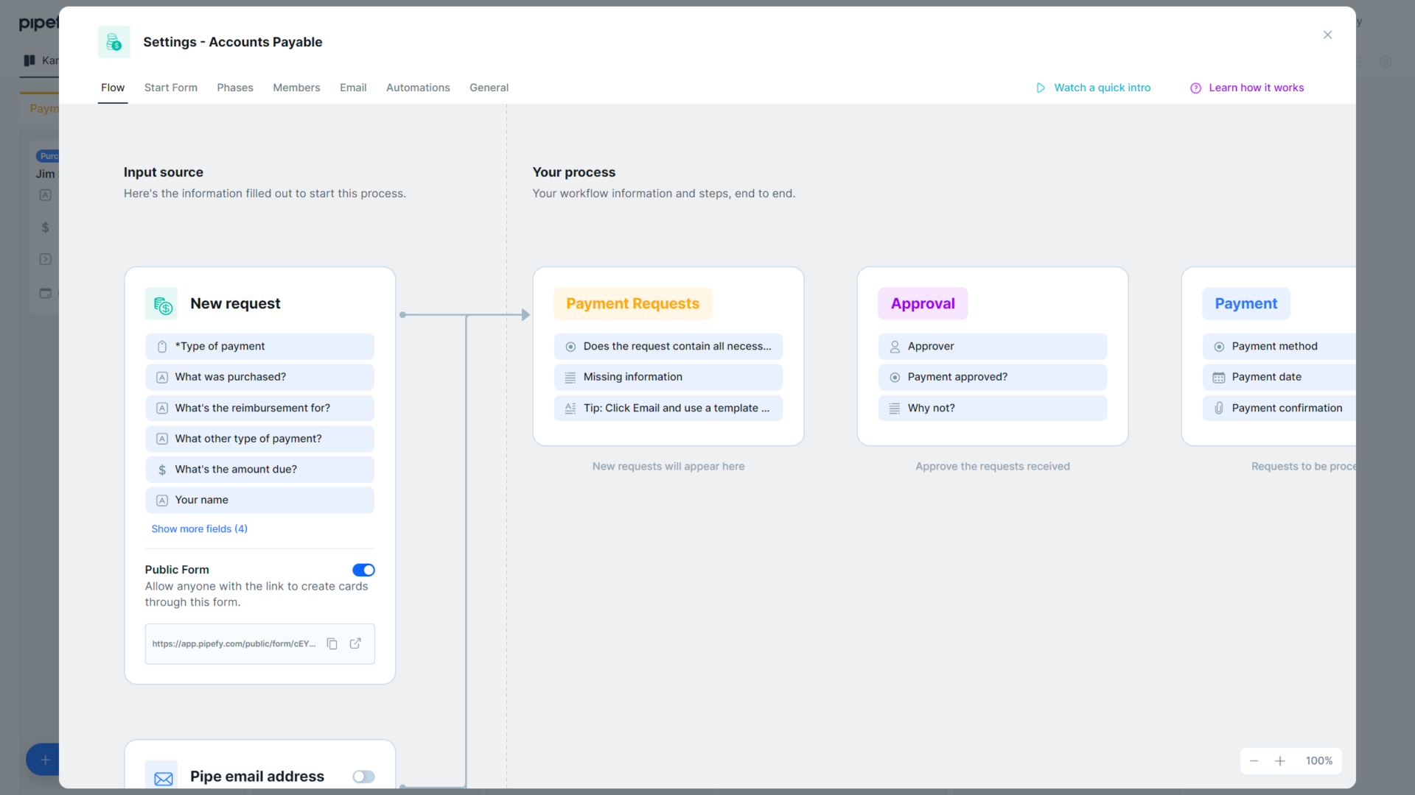The height and width of the screenshot is (795, 1415).
Task: Click the Accounts Payable coin icon in header
Action: point(113,42)
